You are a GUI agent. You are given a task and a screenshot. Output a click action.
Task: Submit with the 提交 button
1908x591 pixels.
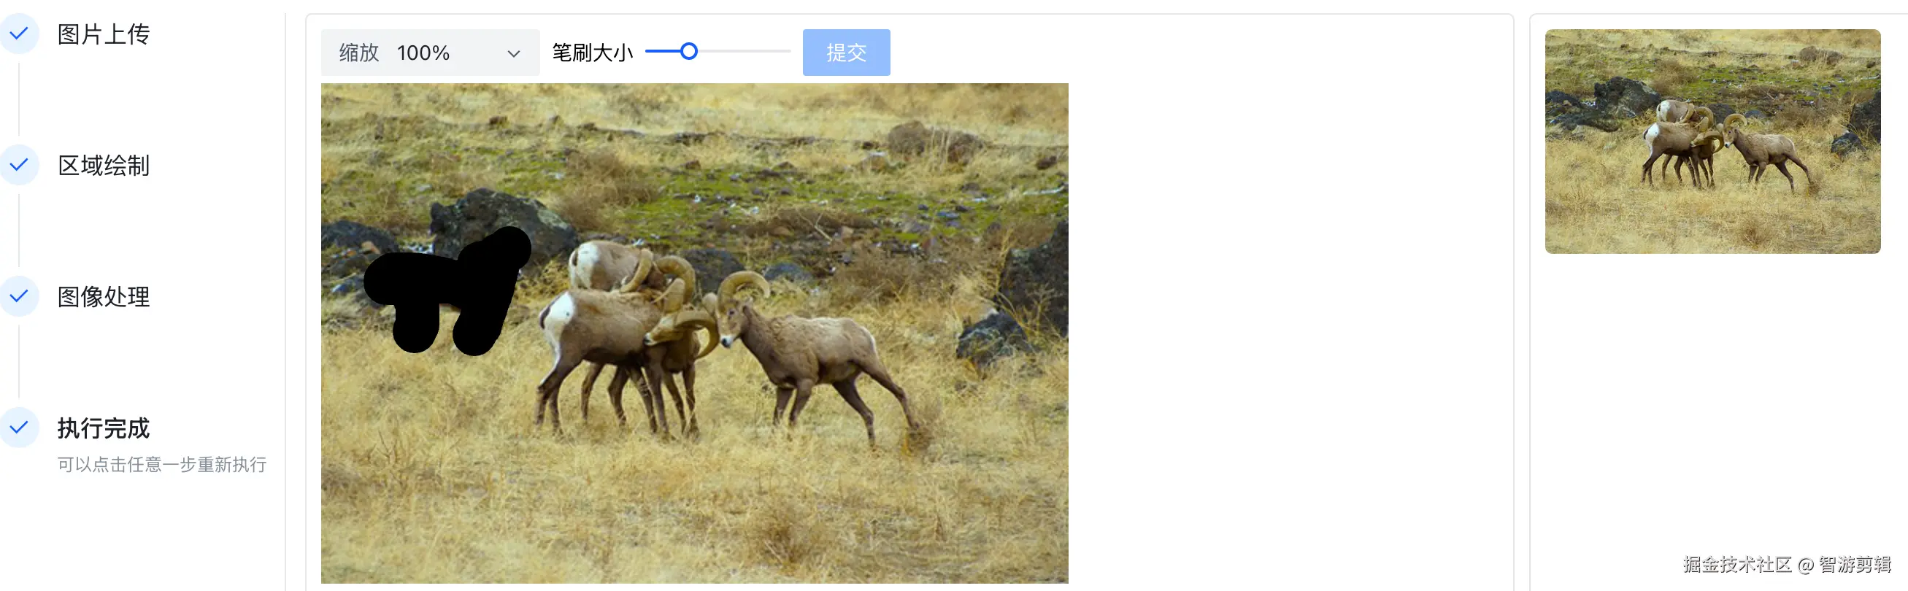(846, 53)
